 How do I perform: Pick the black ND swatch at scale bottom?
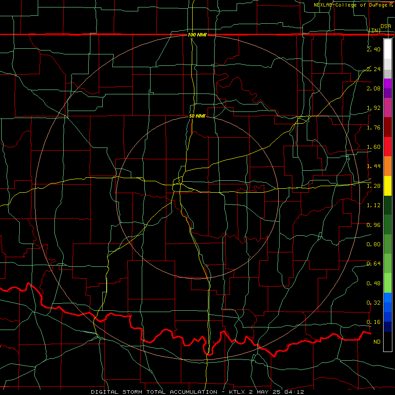[388, 341]
